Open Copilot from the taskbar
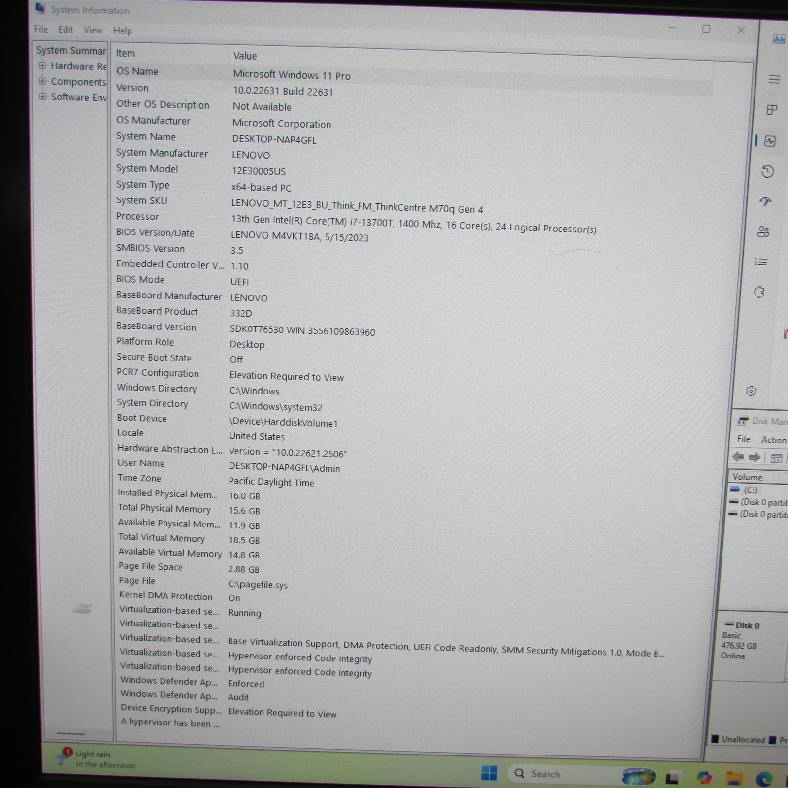 click(704, 778)
